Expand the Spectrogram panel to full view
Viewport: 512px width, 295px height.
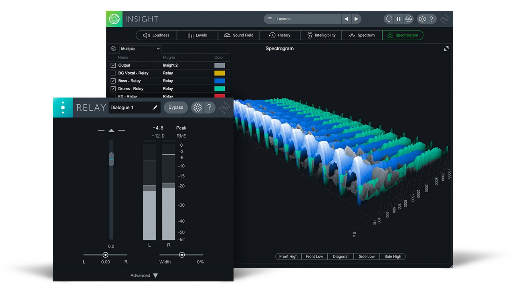point(446,48)
